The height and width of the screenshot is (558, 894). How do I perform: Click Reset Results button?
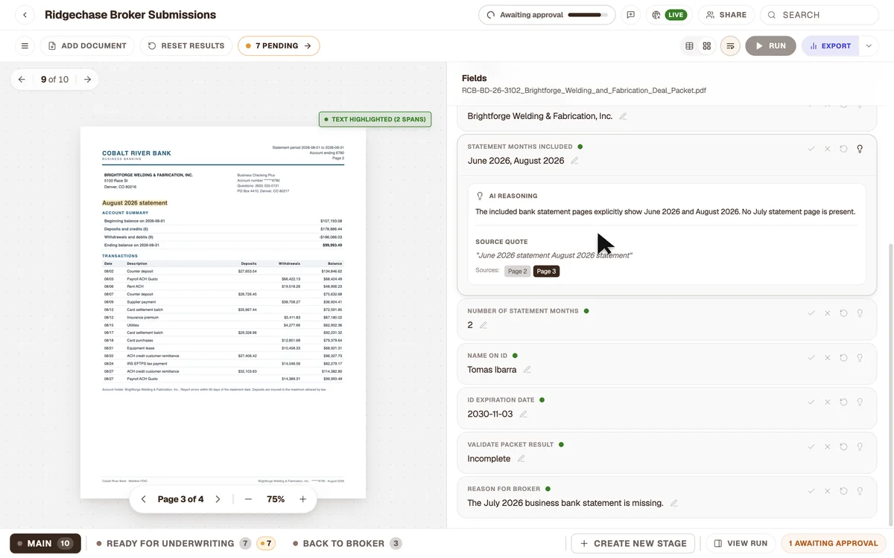186,46
